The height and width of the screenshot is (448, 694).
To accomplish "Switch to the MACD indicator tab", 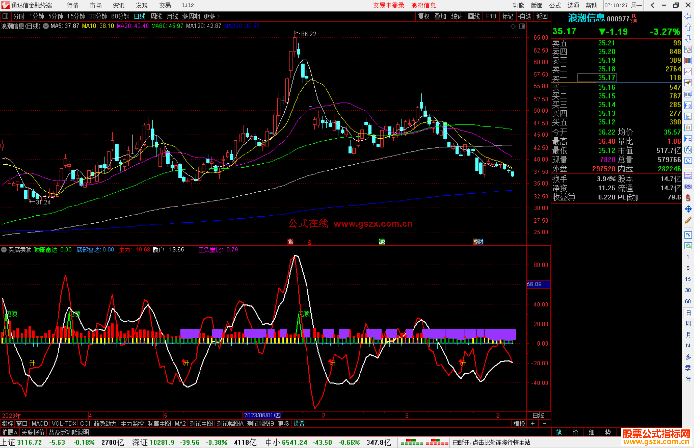I will [40, 424].
